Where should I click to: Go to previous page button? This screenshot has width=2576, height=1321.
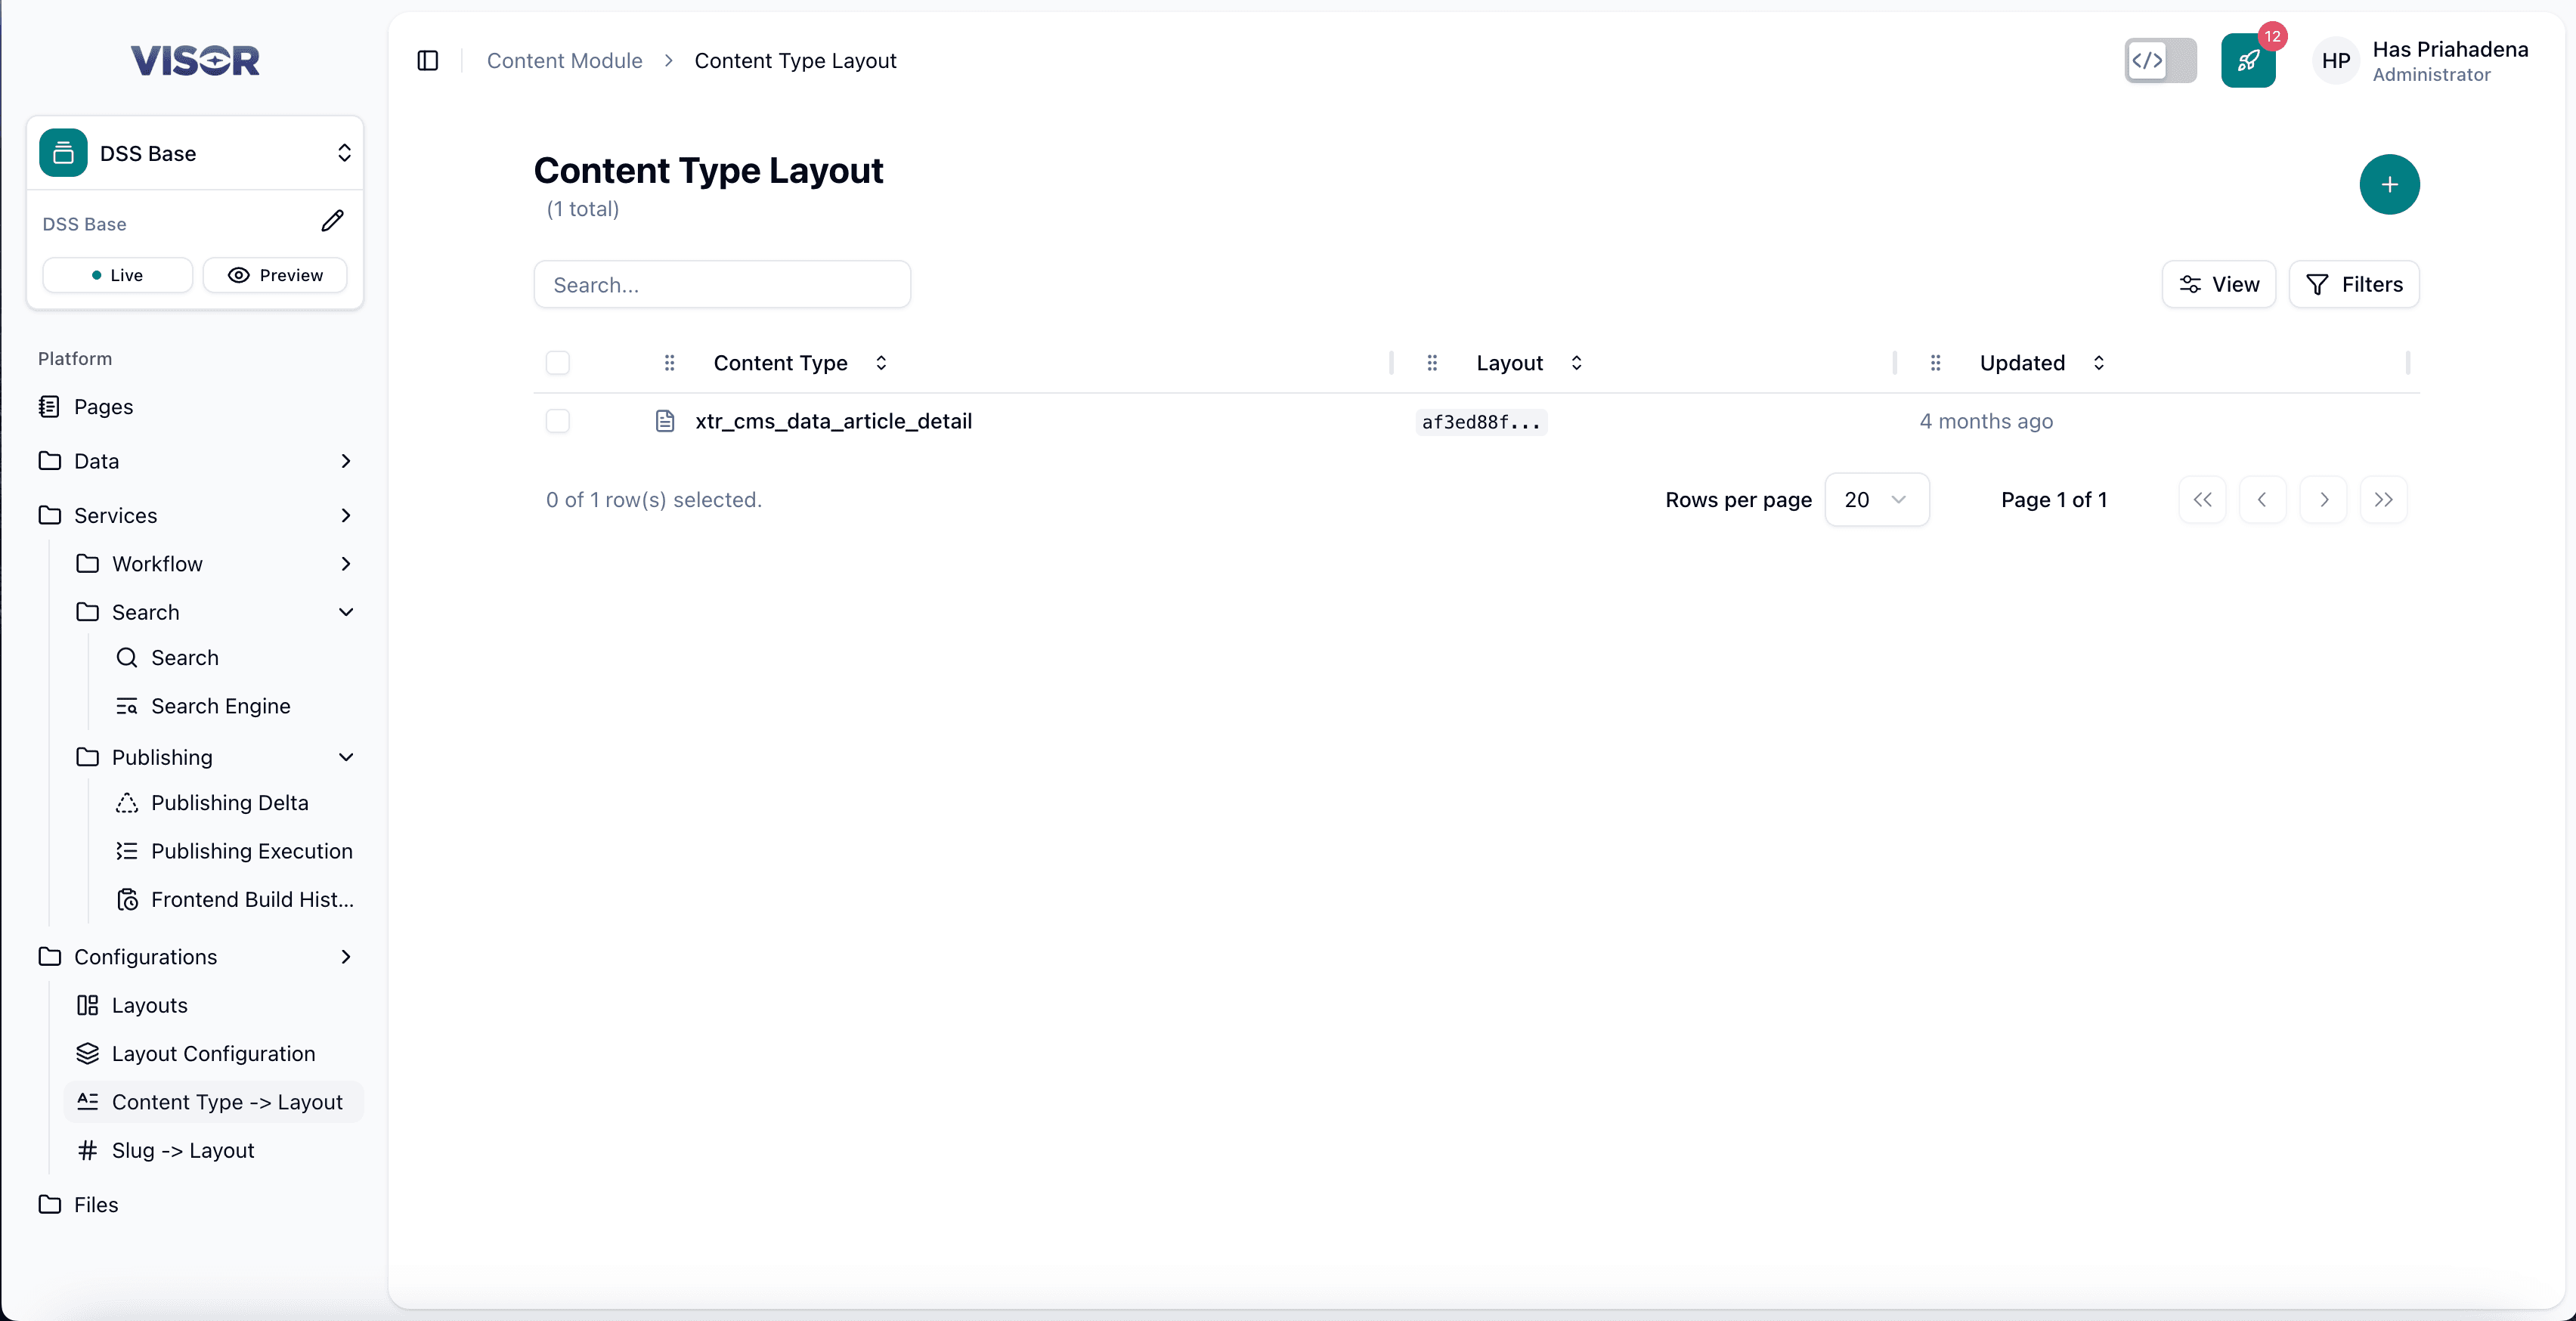click(2262, 500)
